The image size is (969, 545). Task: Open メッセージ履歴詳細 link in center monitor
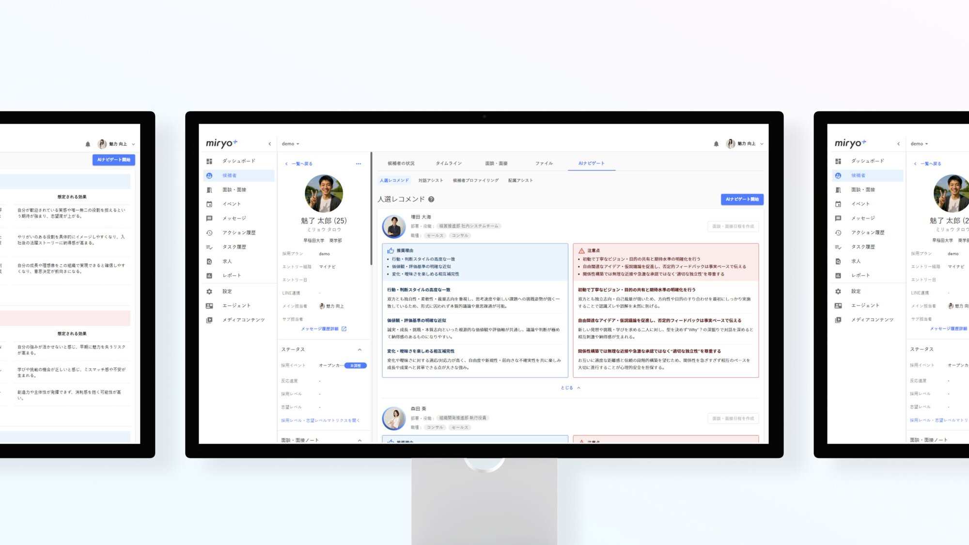pyautogui.click(x=324, y=329)
